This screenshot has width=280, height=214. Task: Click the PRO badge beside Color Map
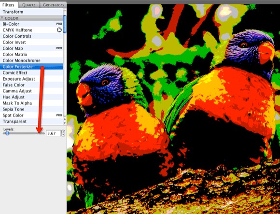click(x=59, y=48)
